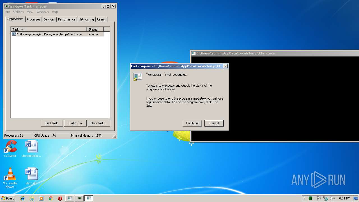Switch to the Users tab
The height and width of the screenshot is (202, 359).
(101, 19)
